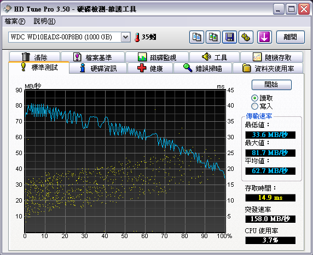Viewport: 313px width, 255px height.
Task: Open options via the tools icon
Action: (x=246, y=37)
